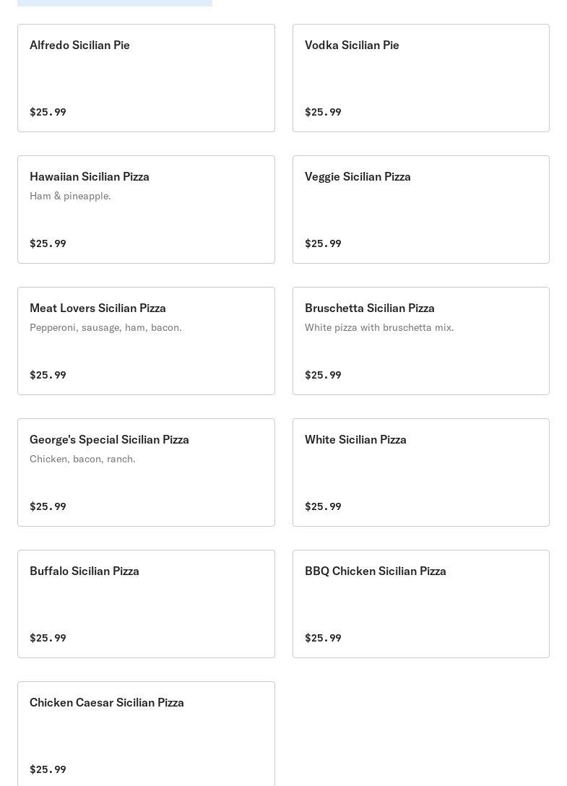Open the Alfredo Sicilian Pie item

click(146, 78)
